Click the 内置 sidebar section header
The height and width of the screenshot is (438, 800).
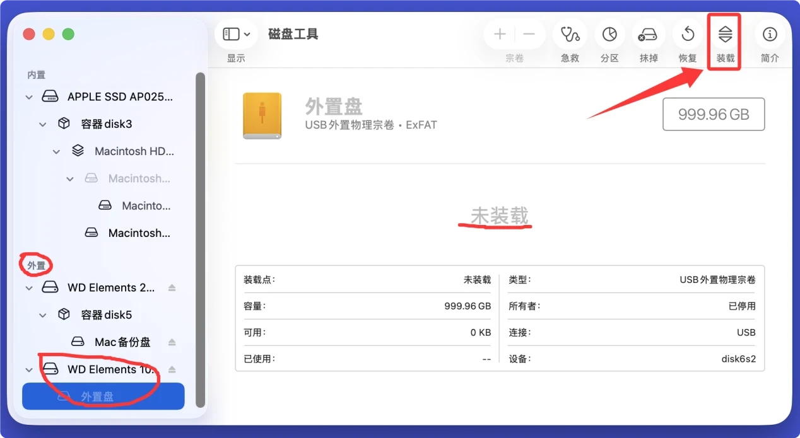(x=36, y=75)
